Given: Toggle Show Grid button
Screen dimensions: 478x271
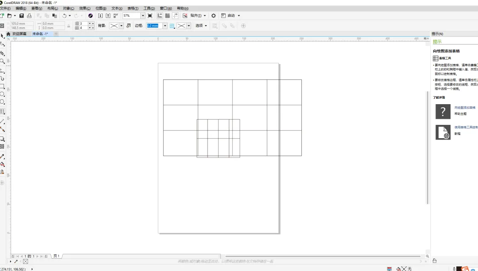Looking at the screenshot, I should pos(167,15).
